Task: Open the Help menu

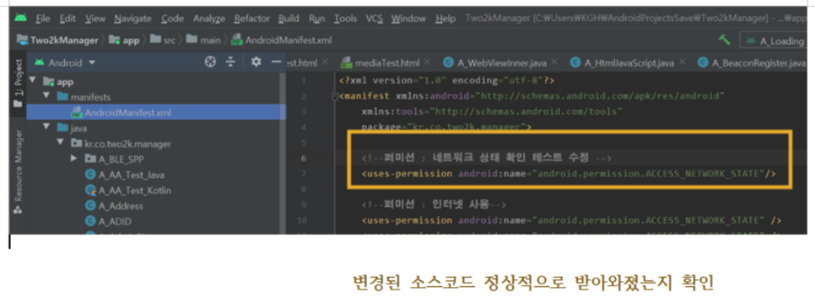Action: 445,19
